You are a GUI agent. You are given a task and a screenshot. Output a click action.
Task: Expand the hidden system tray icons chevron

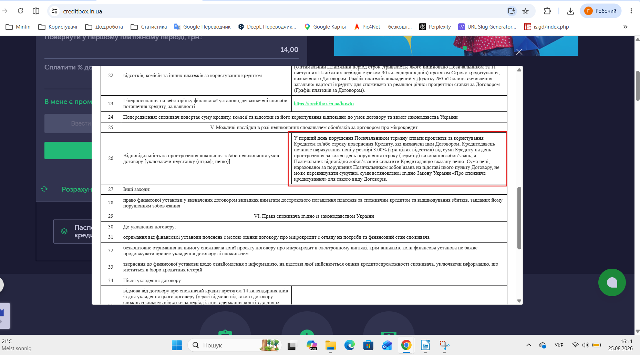(529, 345)
